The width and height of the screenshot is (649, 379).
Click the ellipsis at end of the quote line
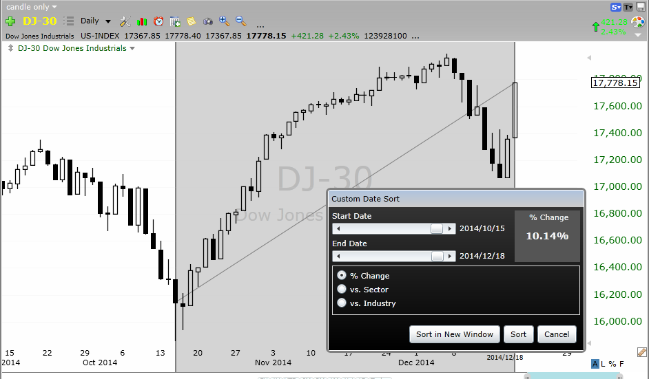[415, 38]
